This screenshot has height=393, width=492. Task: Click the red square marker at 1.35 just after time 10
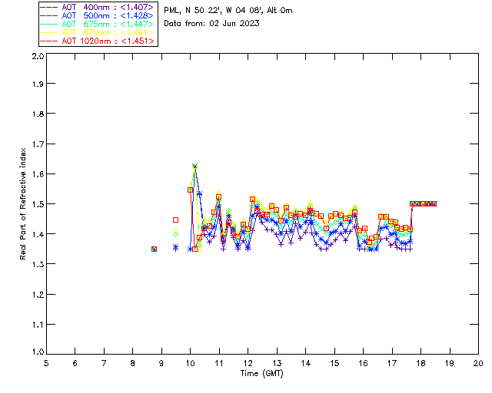point(194,249)
